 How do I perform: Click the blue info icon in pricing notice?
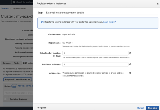pos(42,22)
